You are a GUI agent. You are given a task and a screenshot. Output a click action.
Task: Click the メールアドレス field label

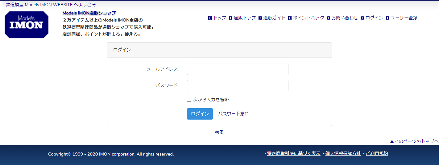(x=162, y=69)
